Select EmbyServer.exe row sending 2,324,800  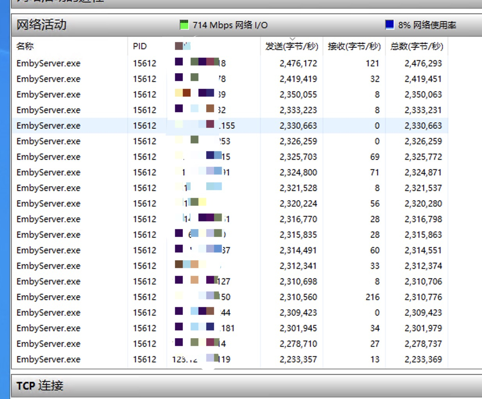click(230, 172)
